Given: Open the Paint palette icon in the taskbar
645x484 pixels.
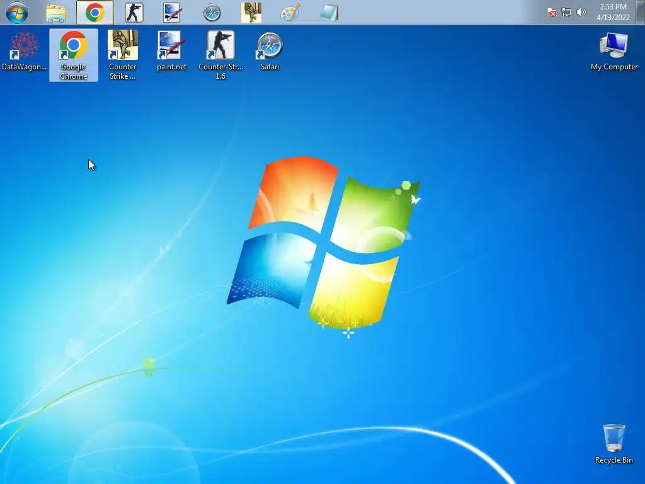Looking at the screenshot, I should tap(290, 13).
